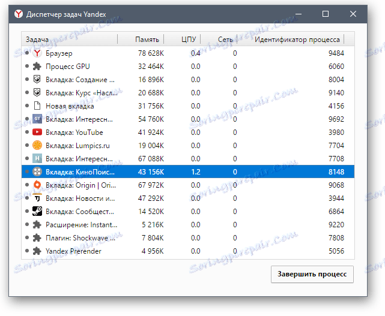Click the memory value 54 760K
The height and width of the screenshot is (316, 385).
[151, 119]
